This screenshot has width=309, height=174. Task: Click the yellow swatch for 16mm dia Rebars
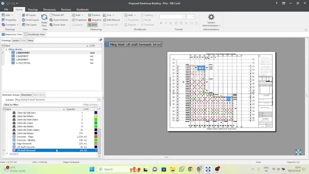pyautogui.click(x=96, y=116)
